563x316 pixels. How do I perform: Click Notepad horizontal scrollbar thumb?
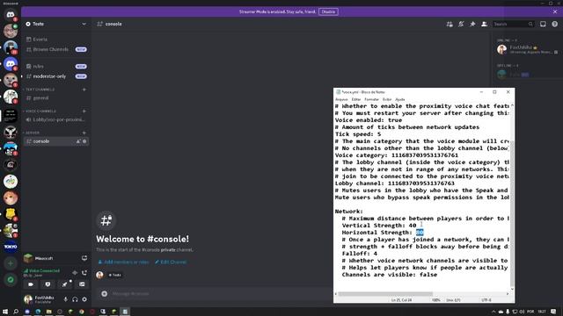coord(385,294)
